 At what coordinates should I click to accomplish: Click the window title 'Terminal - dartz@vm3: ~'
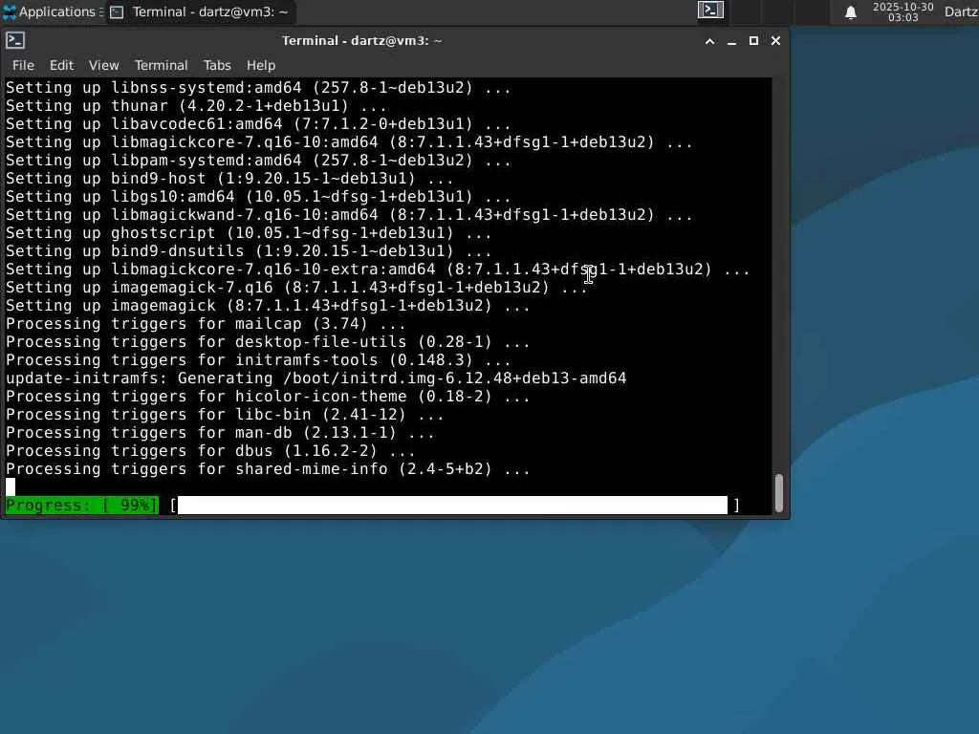[x=361, y=41]
